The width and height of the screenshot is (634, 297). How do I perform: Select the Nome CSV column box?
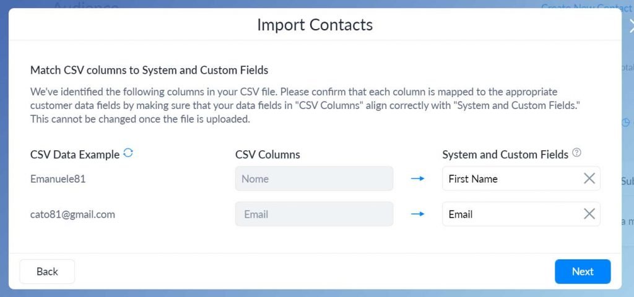click(314, 179)
